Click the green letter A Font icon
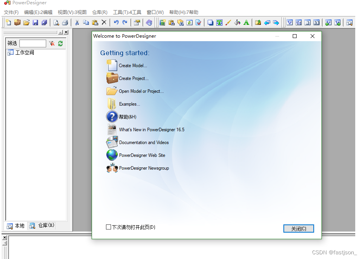 (x=246, y=23)
